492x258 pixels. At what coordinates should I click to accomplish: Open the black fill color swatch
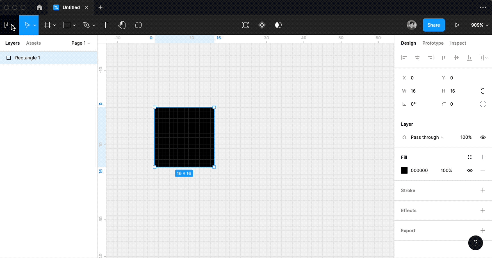point(404,170)
